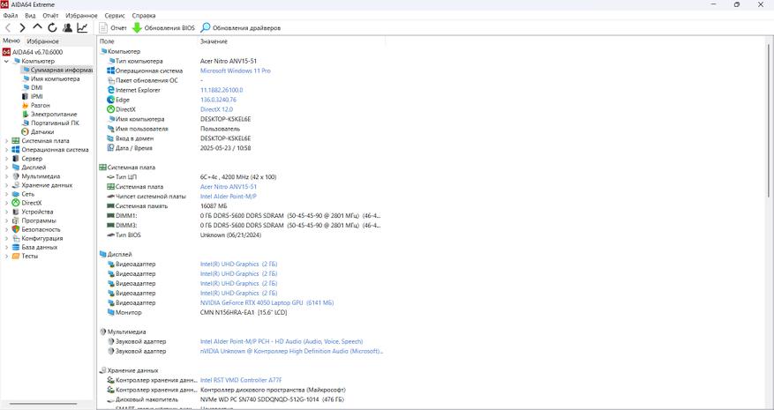Screen dimensions: 774x410
Task: Switch to the Избранное sidebar tab
Action: [x=42, y=41]
